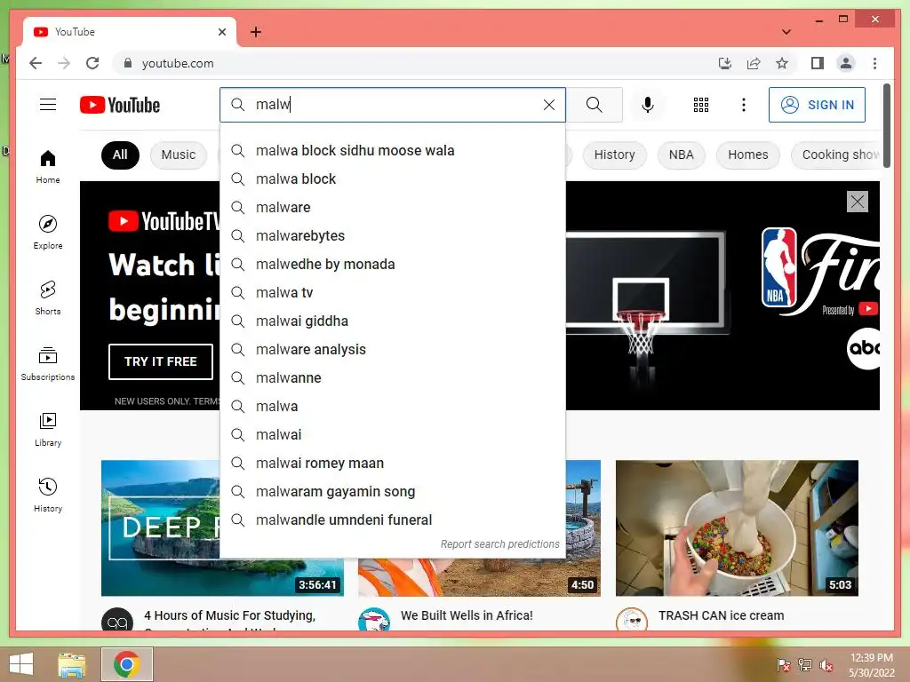Open YouTube settings three-dot menu

click(744, 105)
